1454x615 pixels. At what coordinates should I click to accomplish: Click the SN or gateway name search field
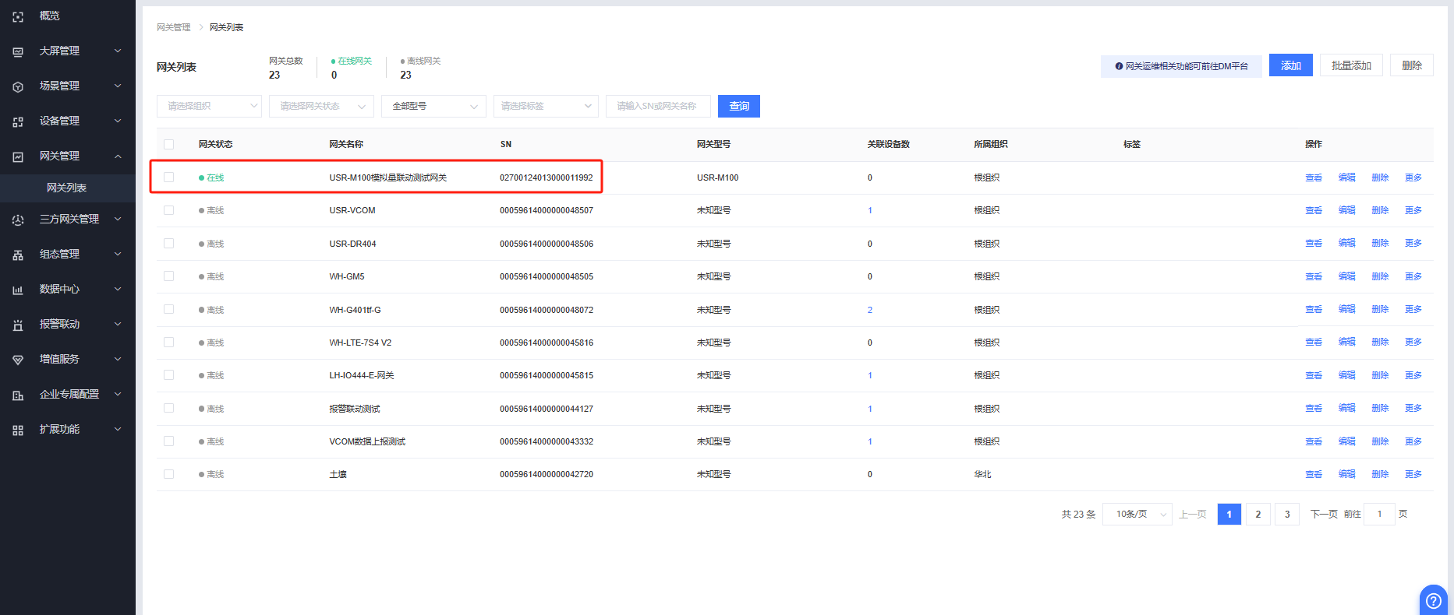pos(657,106)
